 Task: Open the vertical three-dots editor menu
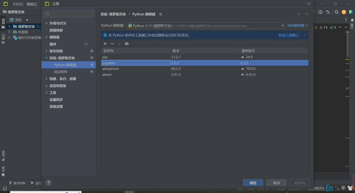point(346,20)
